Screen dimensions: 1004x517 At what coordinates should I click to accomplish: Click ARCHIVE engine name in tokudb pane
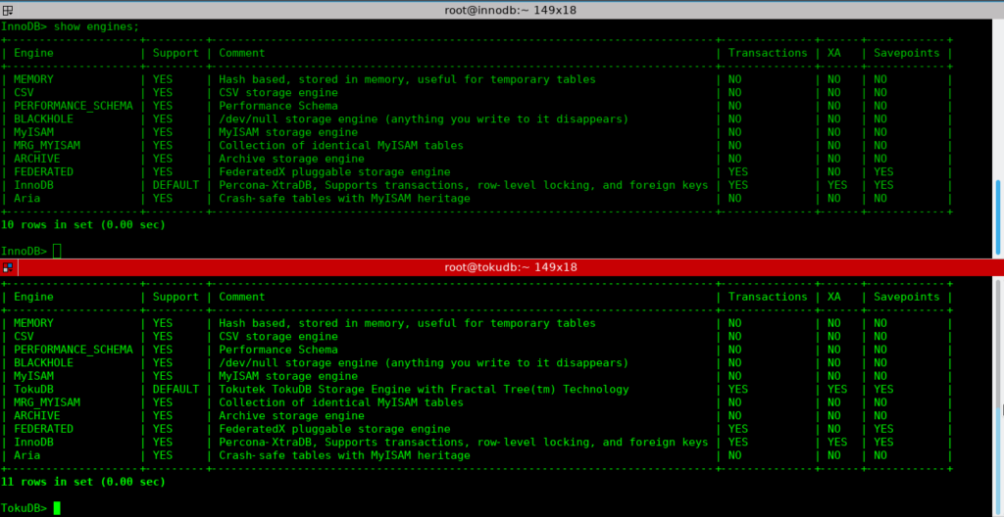point(37,416)
